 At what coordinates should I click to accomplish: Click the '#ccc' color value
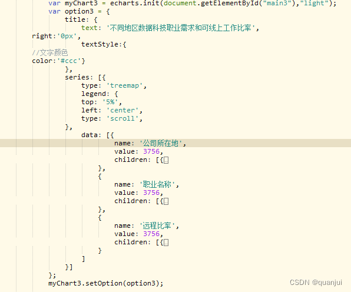pyautogui.click(x=69, y=61)
